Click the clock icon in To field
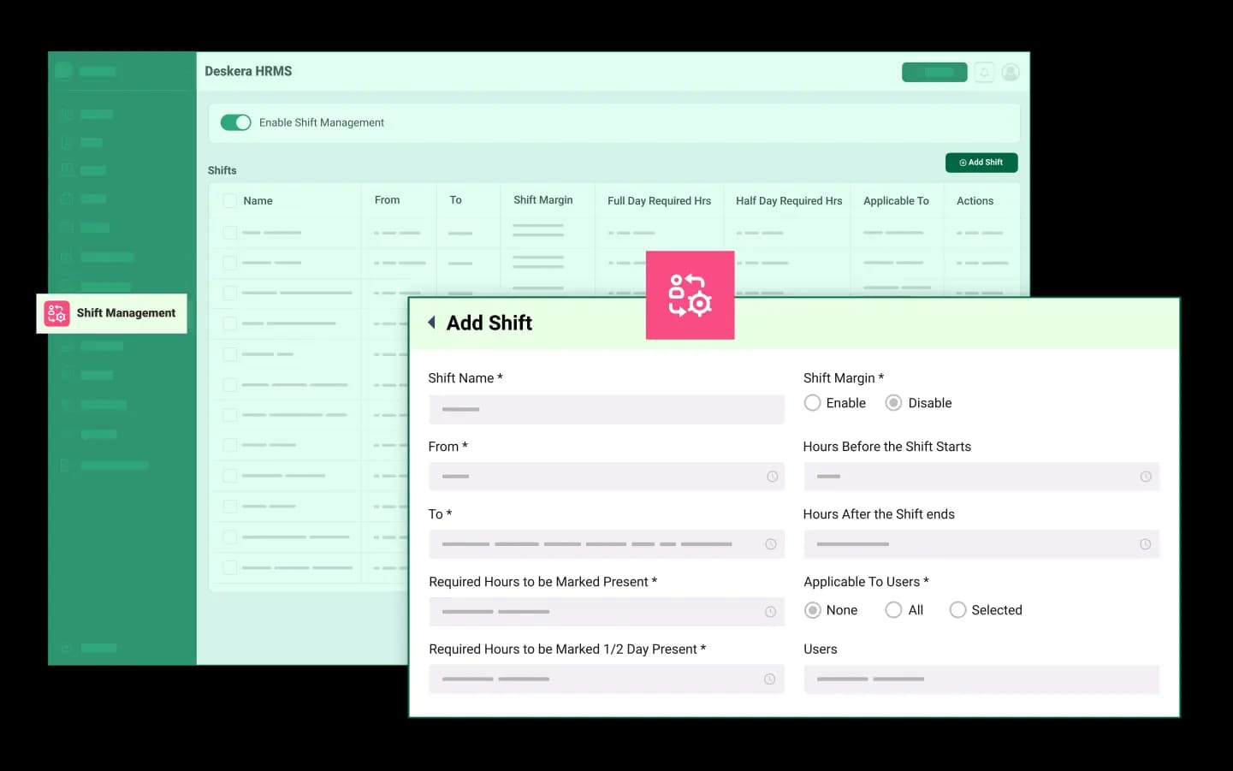This screenshot has width=1233, height=771. [771, 544]
